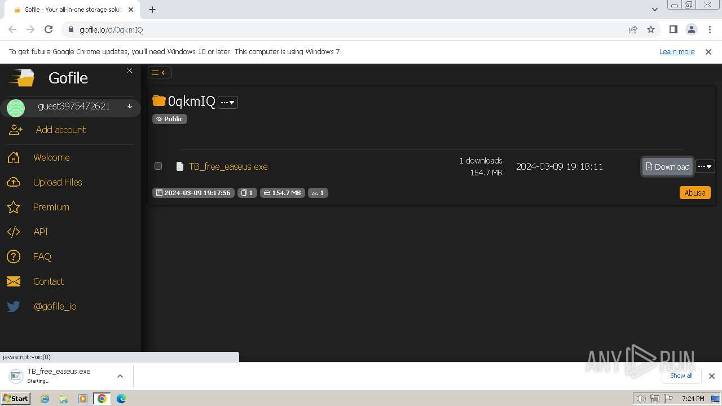Open the Windows Start menu

coord(16,398)
